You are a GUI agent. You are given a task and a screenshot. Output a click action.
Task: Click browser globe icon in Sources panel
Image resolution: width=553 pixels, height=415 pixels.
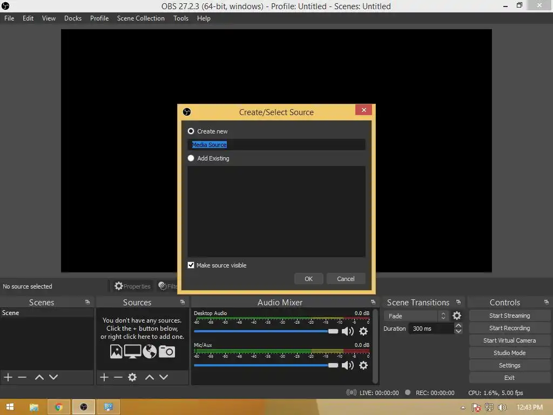(150, 351)
